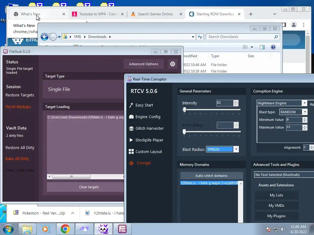The image size is (314, 235).
Task: Open Chrome profile avatar icon
Action: tap(294, 25)
